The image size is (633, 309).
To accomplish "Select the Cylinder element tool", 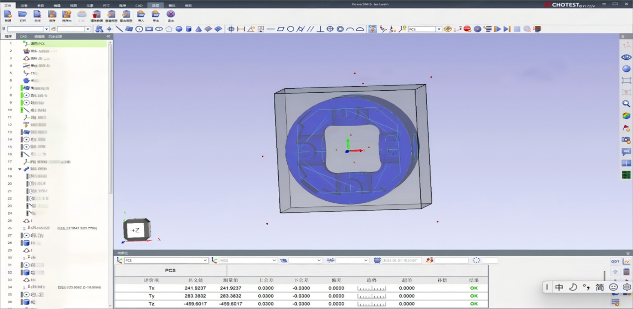I will click(189, 29).
